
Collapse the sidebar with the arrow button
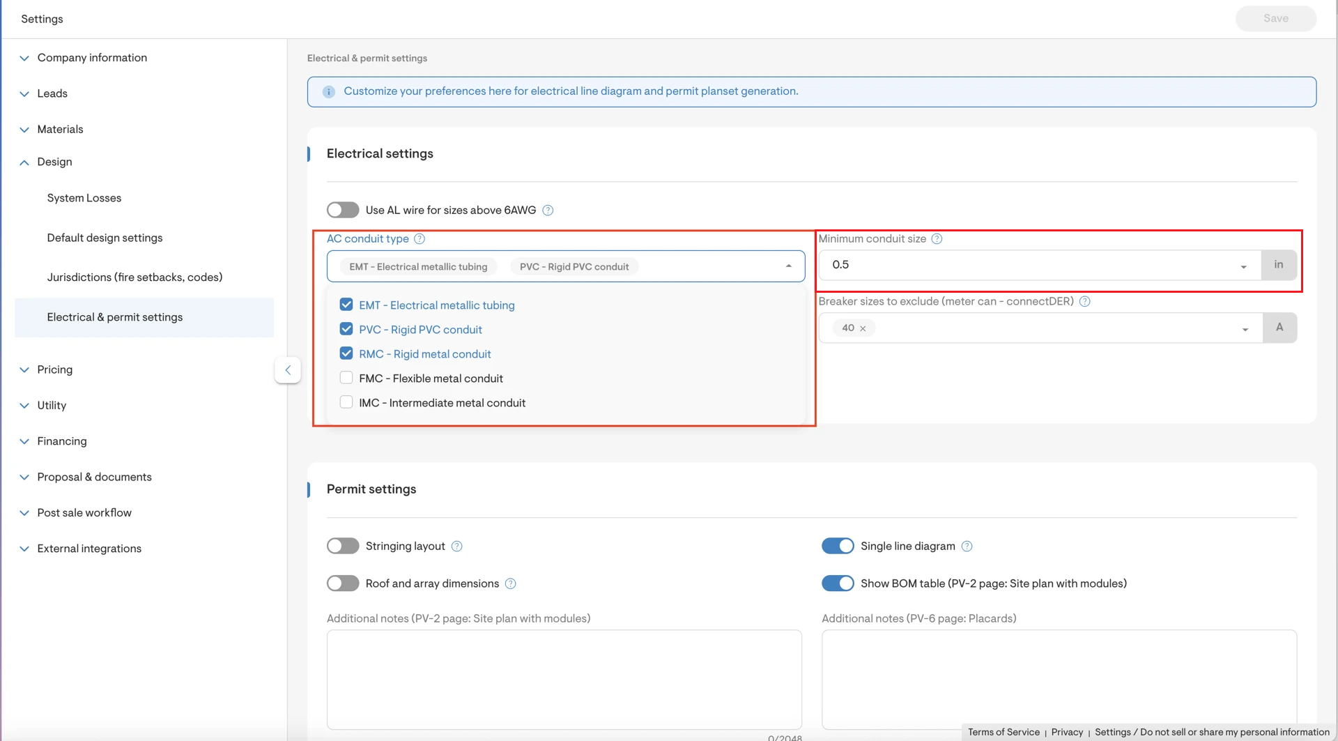(x=288, y=370)
